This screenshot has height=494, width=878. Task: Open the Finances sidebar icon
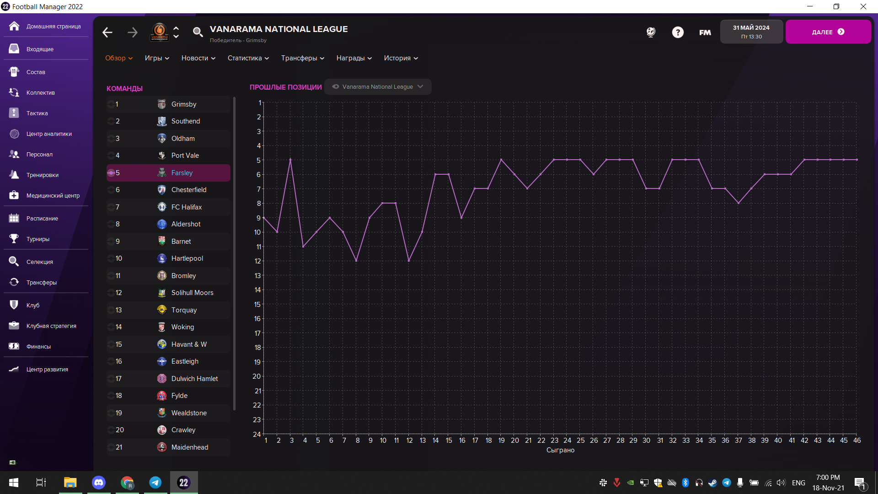pos(14,346)
